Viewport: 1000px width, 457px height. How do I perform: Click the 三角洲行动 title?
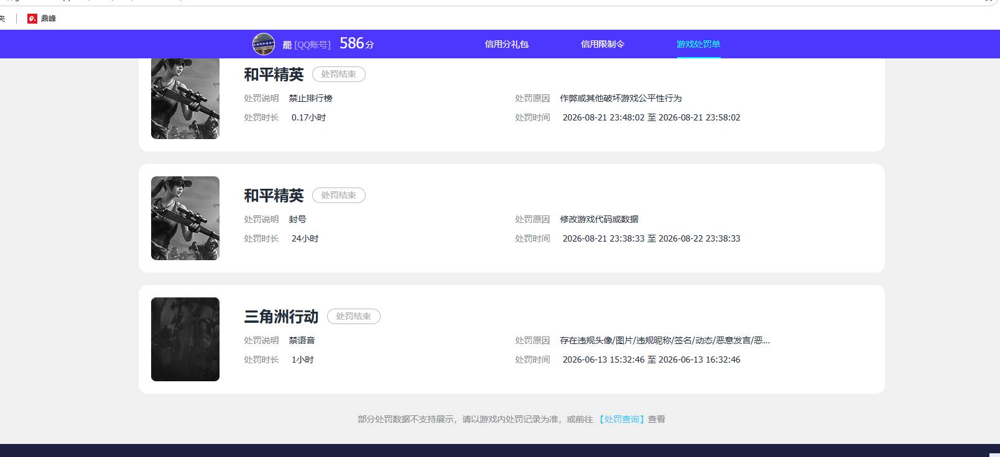(281, 317)
